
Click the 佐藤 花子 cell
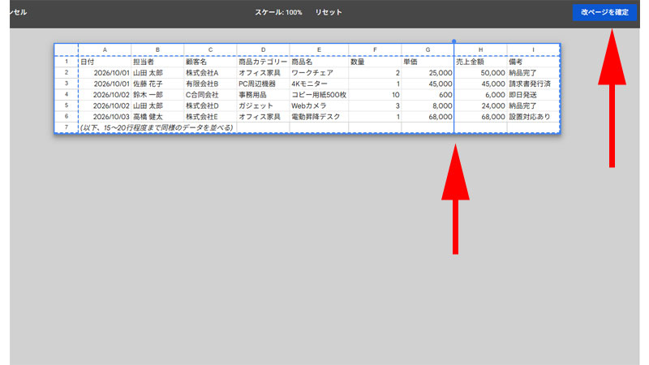click(x=157, y=84)
